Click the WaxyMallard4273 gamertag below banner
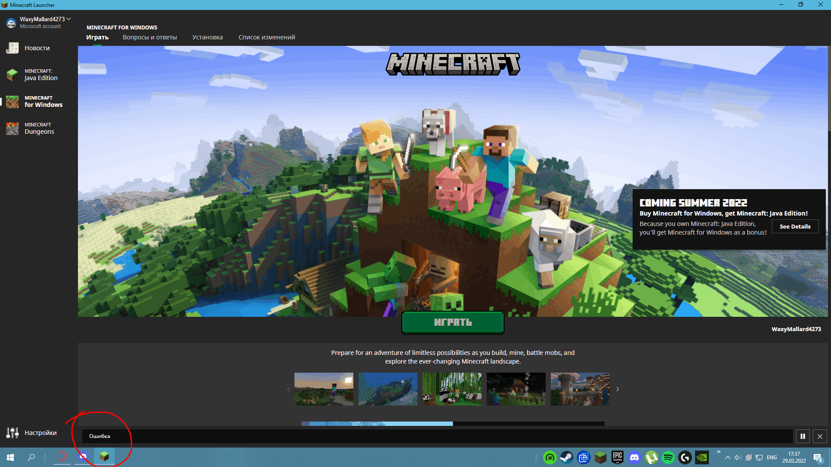 [796, 329]
